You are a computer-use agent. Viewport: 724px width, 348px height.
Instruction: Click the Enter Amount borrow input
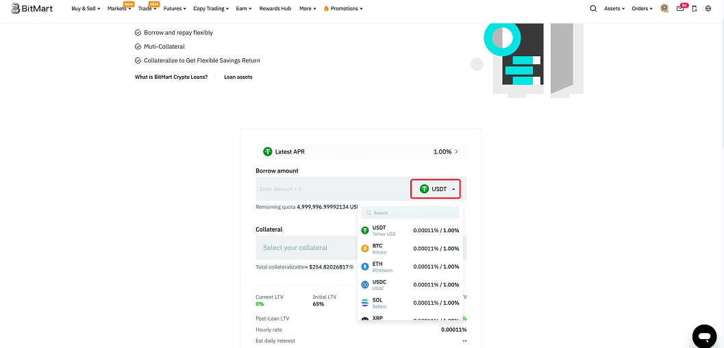[332, 189]
